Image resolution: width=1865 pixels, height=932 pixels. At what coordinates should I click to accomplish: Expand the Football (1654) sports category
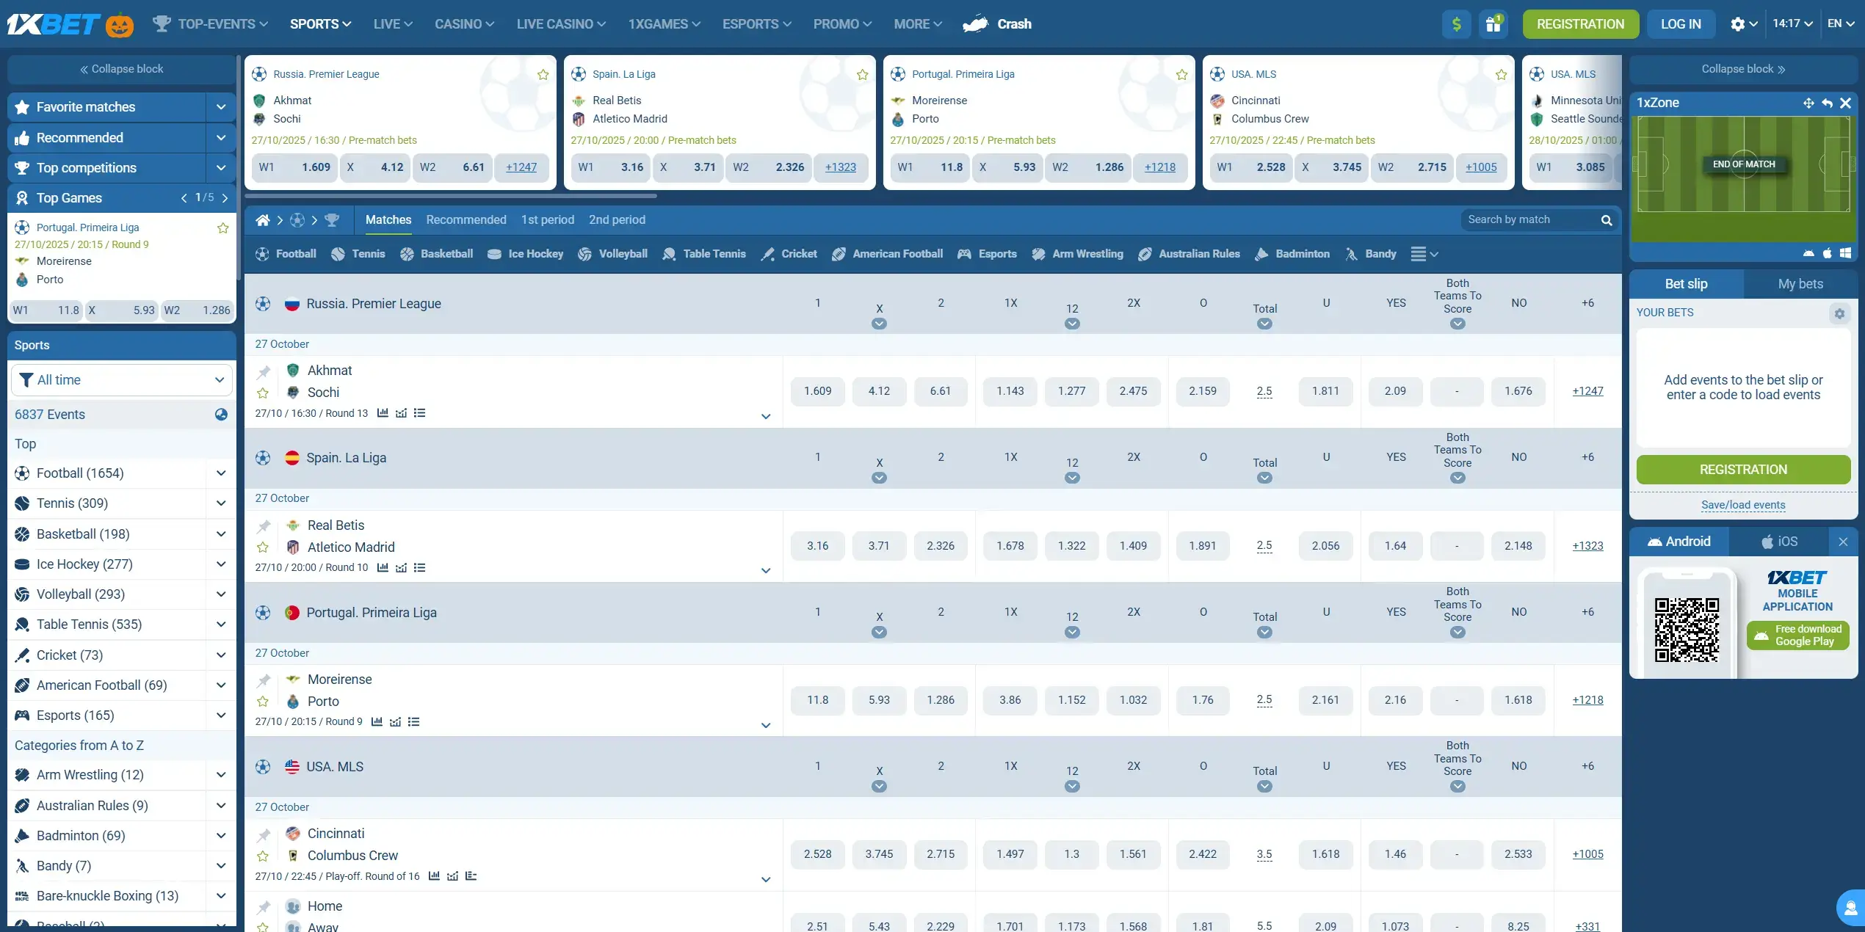pyautogui.click(x=220, y=473)
